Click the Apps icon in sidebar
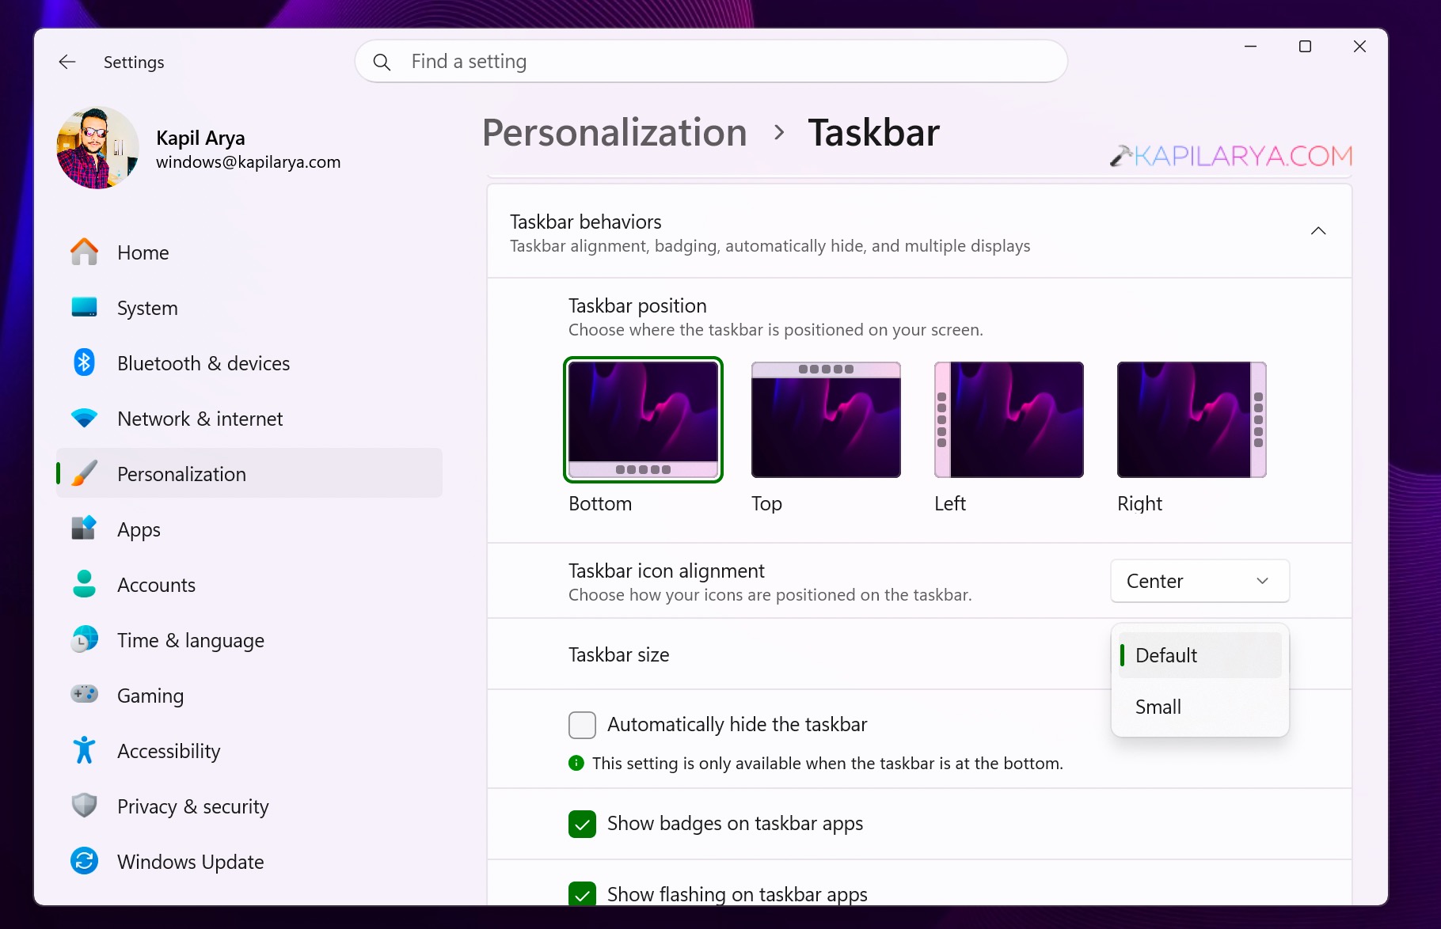Image resolution: width=1441 pixels, height=929 pixels. [84, 529]
